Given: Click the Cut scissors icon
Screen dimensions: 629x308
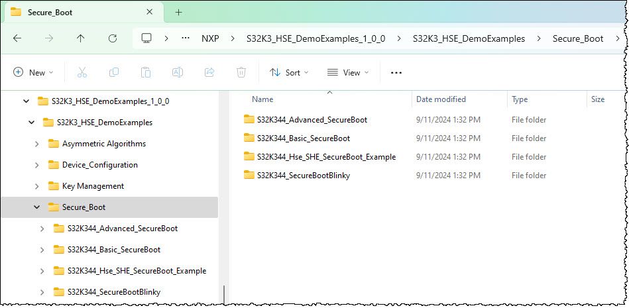Looking at the screenshot, I should tap(82, 72).
